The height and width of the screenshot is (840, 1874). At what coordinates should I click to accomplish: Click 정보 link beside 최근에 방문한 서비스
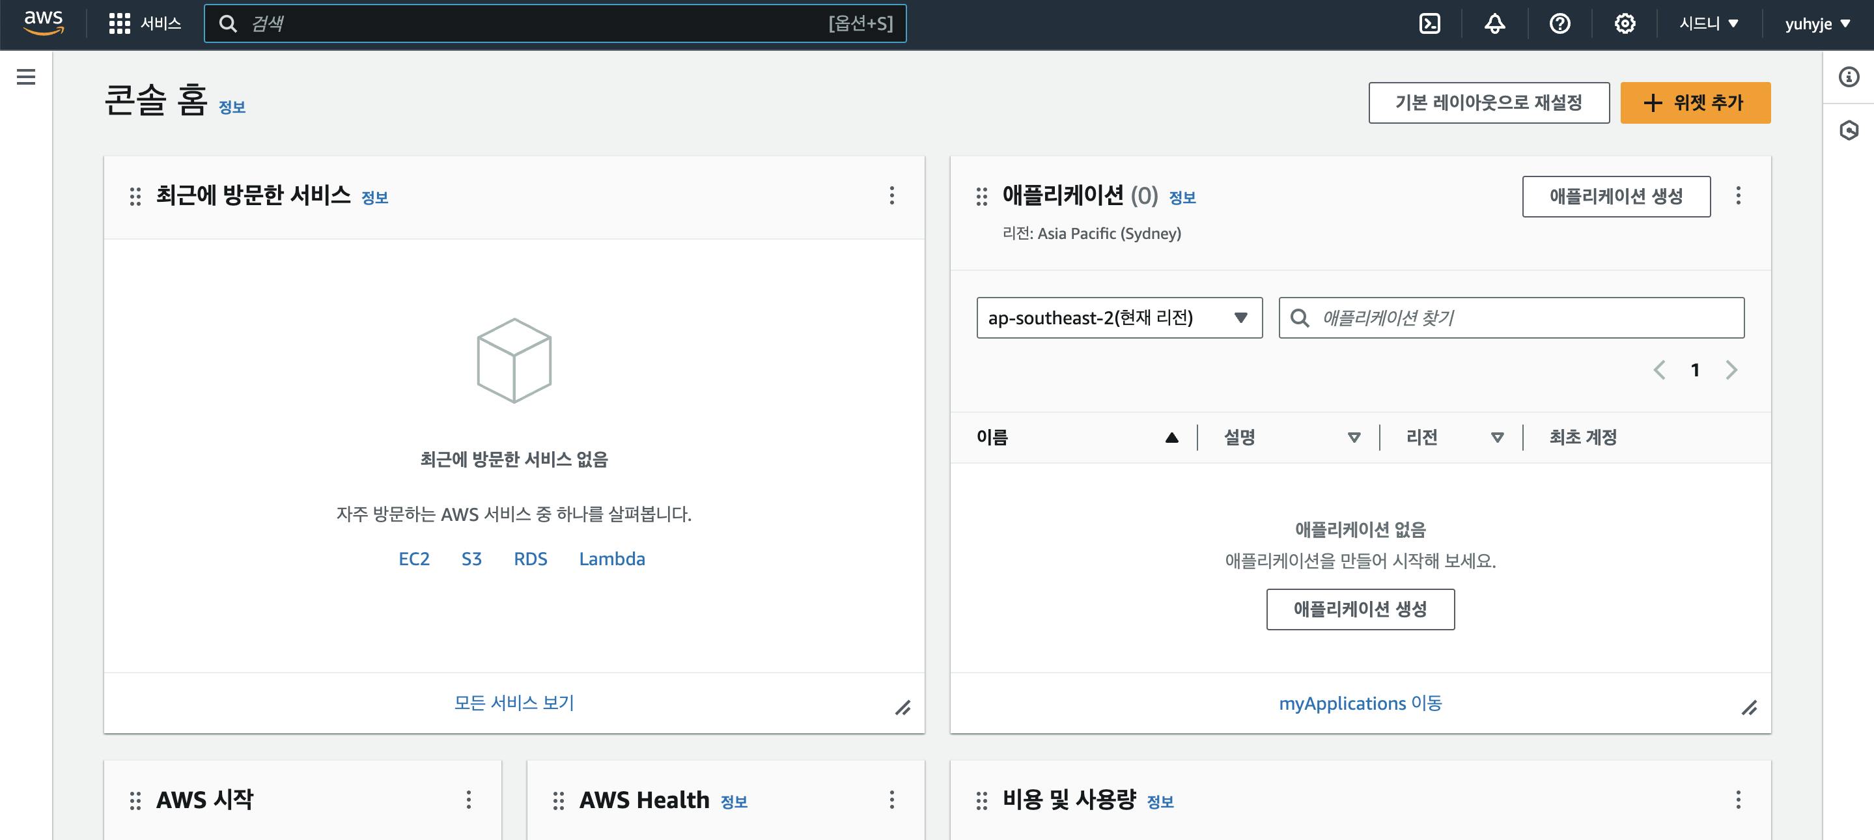pyautogui.click(x=374, y=197)
